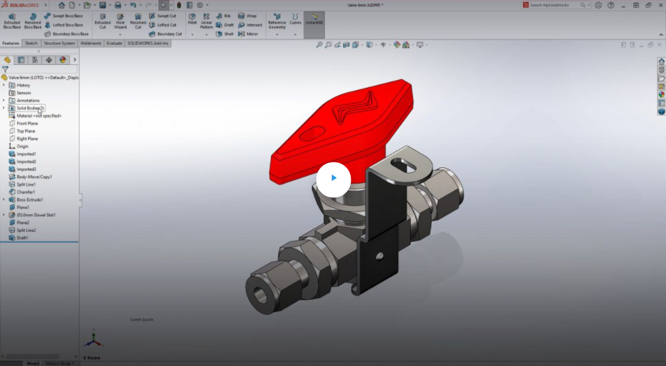Expand the Boss-Extrude1 feature node
The height and width of the screenshot is (366, 666).
(4, 200)
